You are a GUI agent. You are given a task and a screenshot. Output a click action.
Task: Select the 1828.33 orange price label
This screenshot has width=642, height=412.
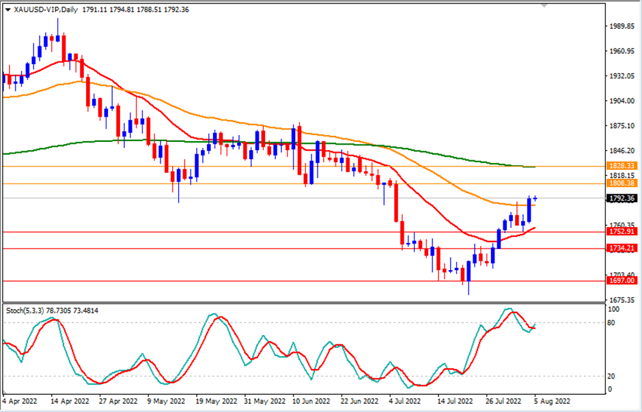click(x=622, y=166)
